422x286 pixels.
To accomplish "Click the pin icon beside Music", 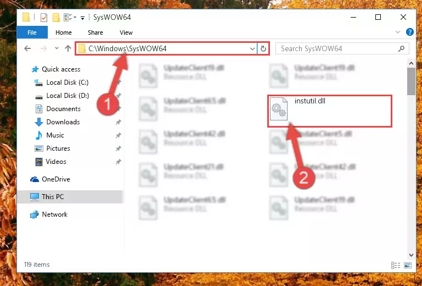I will pyautogui.click(x=118, y=135).
